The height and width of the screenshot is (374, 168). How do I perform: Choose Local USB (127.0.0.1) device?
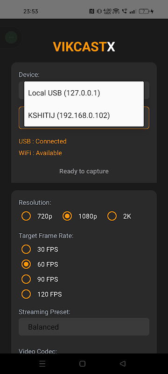click(x=84, y=93)
